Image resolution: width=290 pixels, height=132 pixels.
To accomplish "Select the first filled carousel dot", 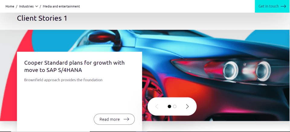I will 169,106.
